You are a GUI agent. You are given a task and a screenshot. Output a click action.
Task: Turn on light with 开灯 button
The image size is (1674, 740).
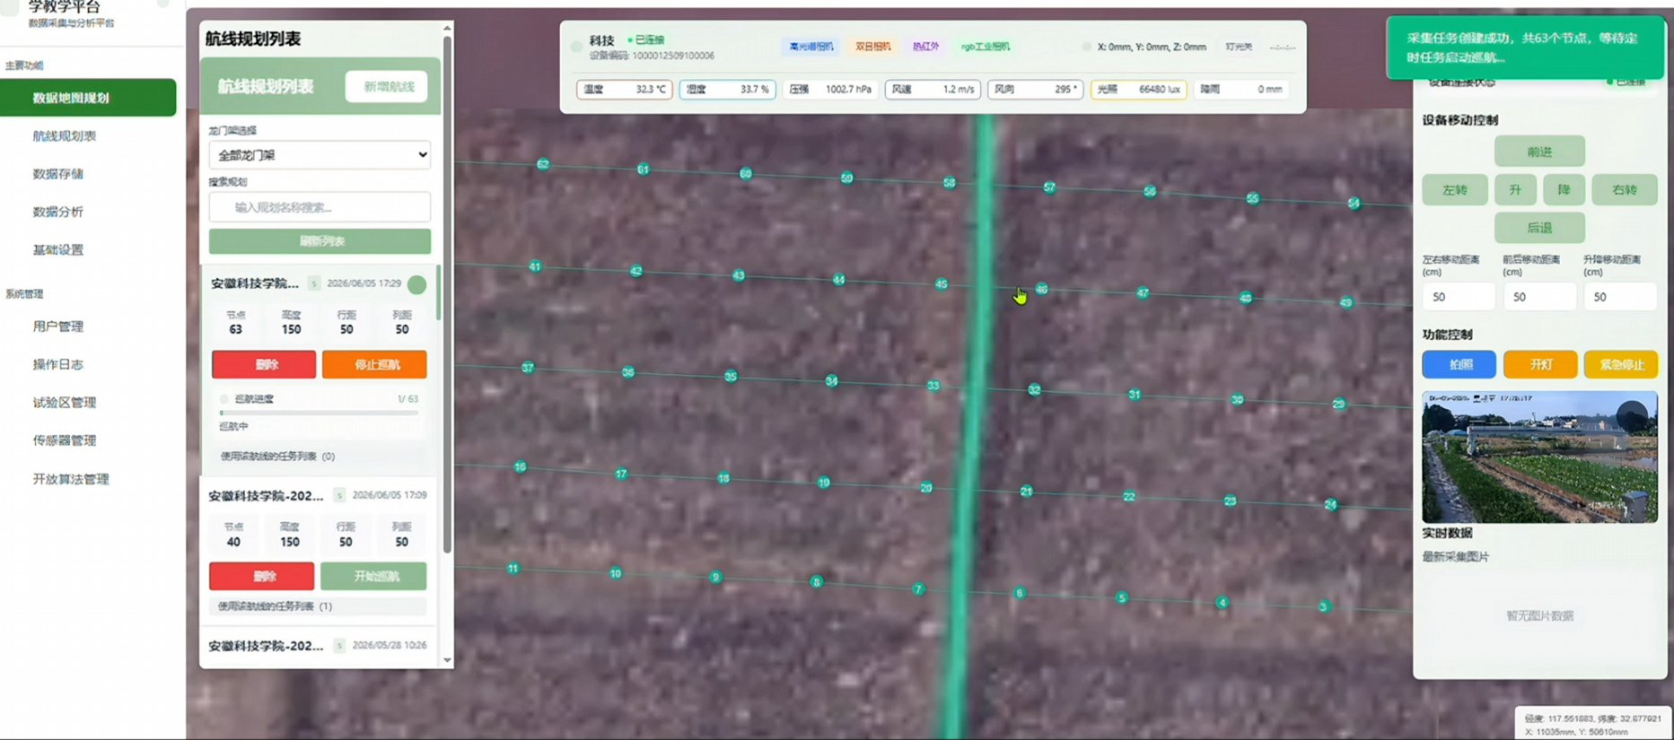pyautogui.click(x=1540, y=364)
